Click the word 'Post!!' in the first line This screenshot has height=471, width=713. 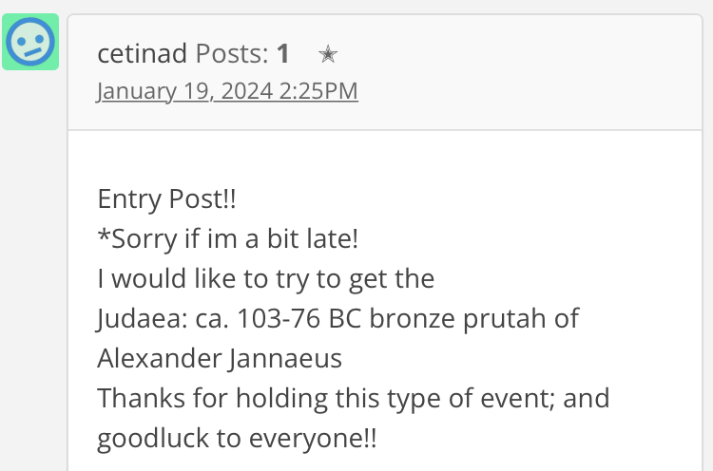click(x=202, y=198)
